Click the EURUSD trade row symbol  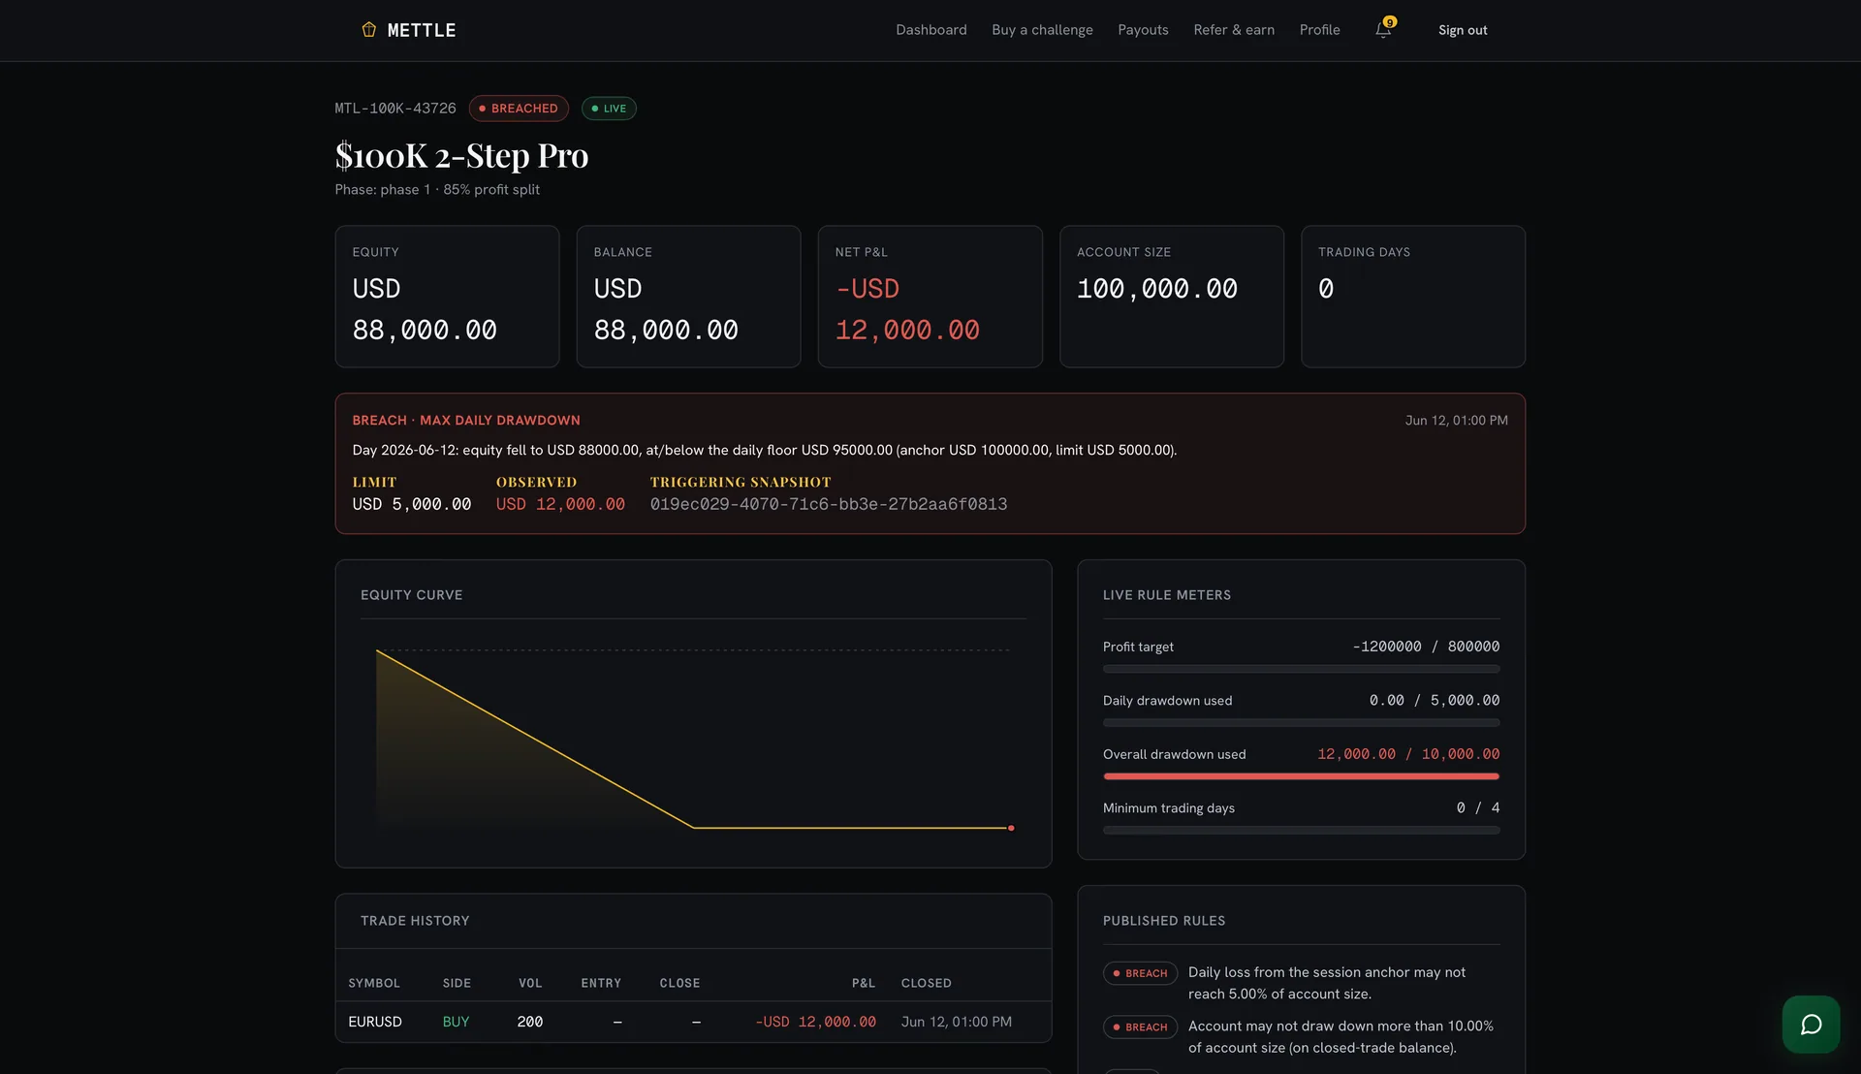pos(375,1022)
